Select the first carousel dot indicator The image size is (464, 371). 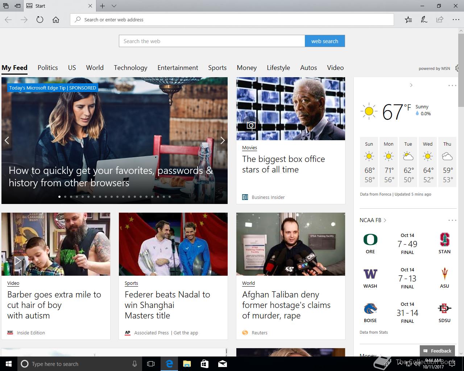tap(59, 197)
